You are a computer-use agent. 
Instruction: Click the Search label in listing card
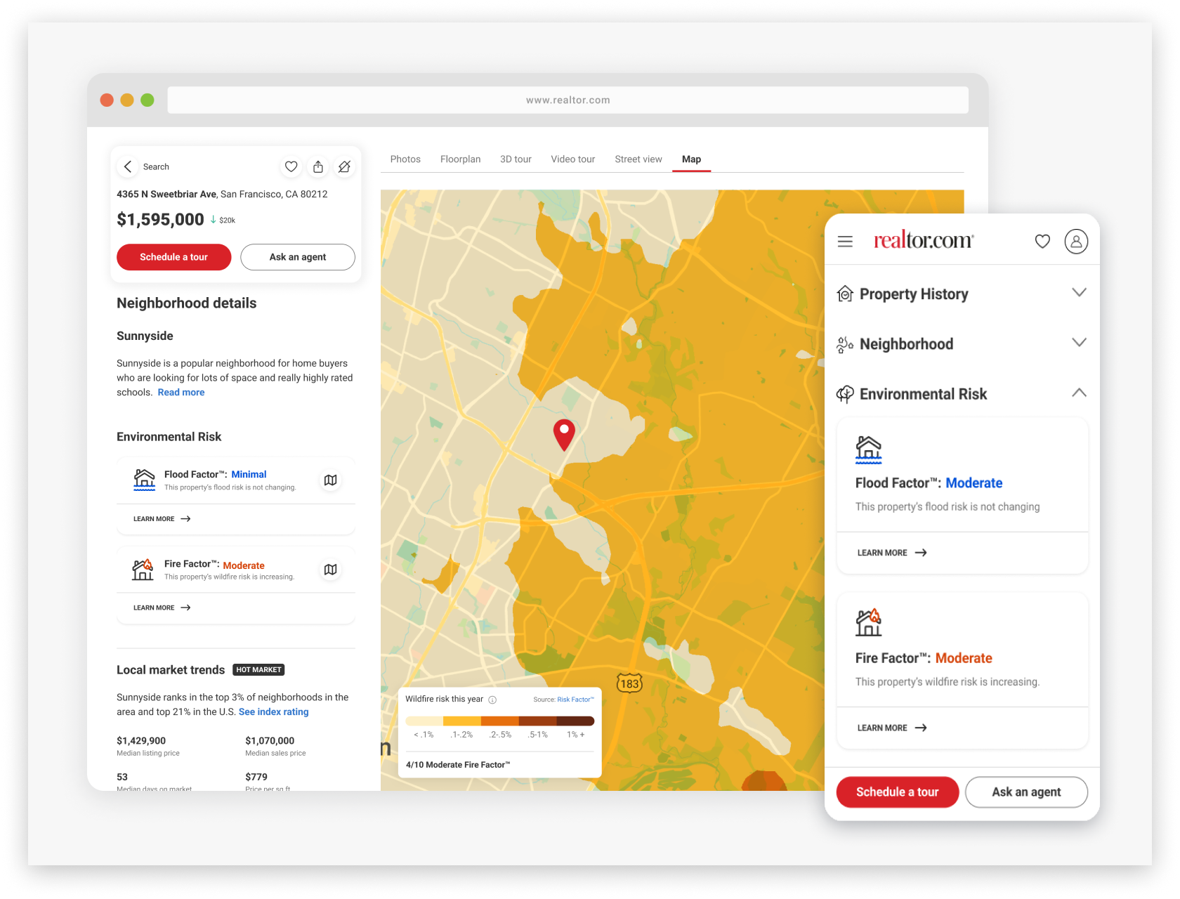click(x=156, y=167)
